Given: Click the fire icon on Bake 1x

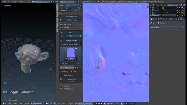Looking at the screenshot, I should point(61,33).
